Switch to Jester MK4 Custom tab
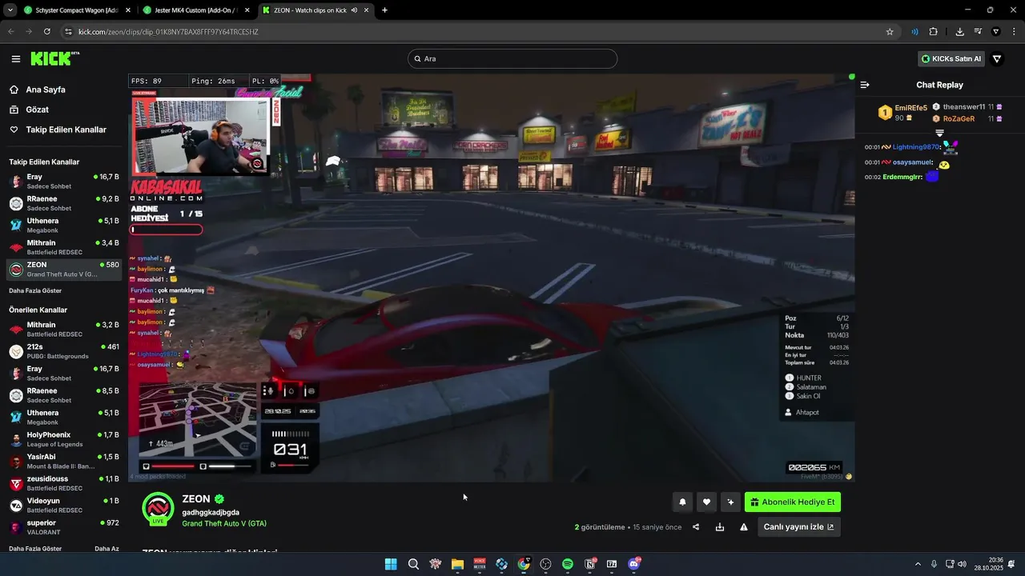Image resolution: width=1025 pixels, height=576 pixels. (x=196, y=10)
